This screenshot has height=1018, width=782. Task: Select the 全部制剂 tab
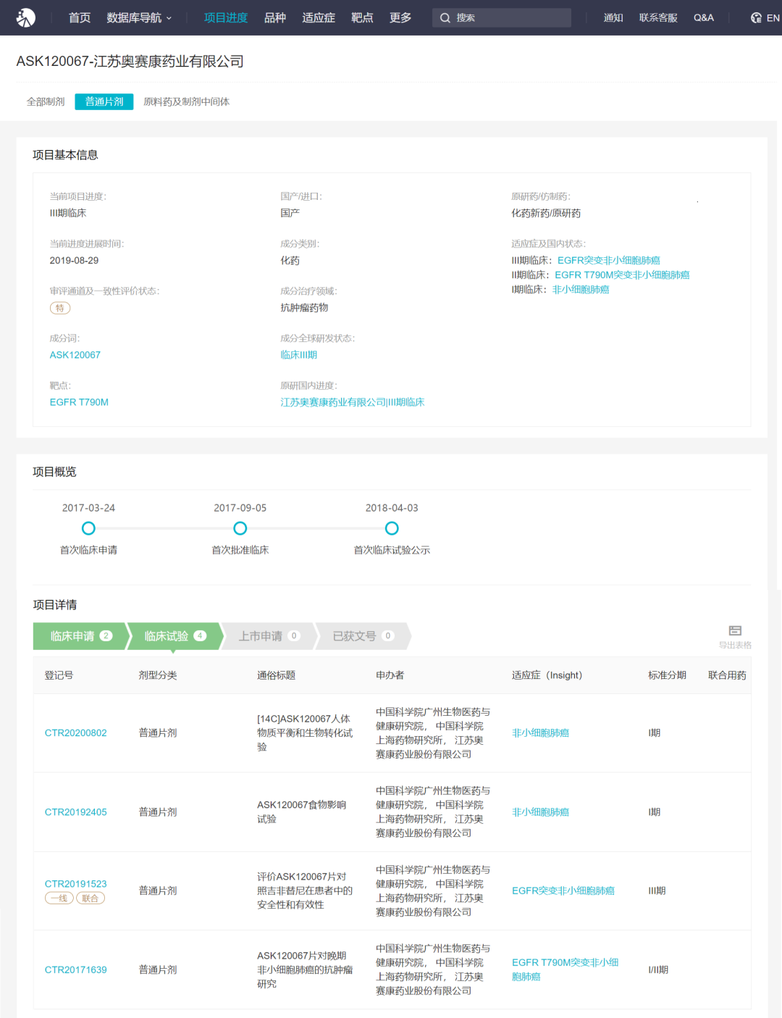coord(46,102)
